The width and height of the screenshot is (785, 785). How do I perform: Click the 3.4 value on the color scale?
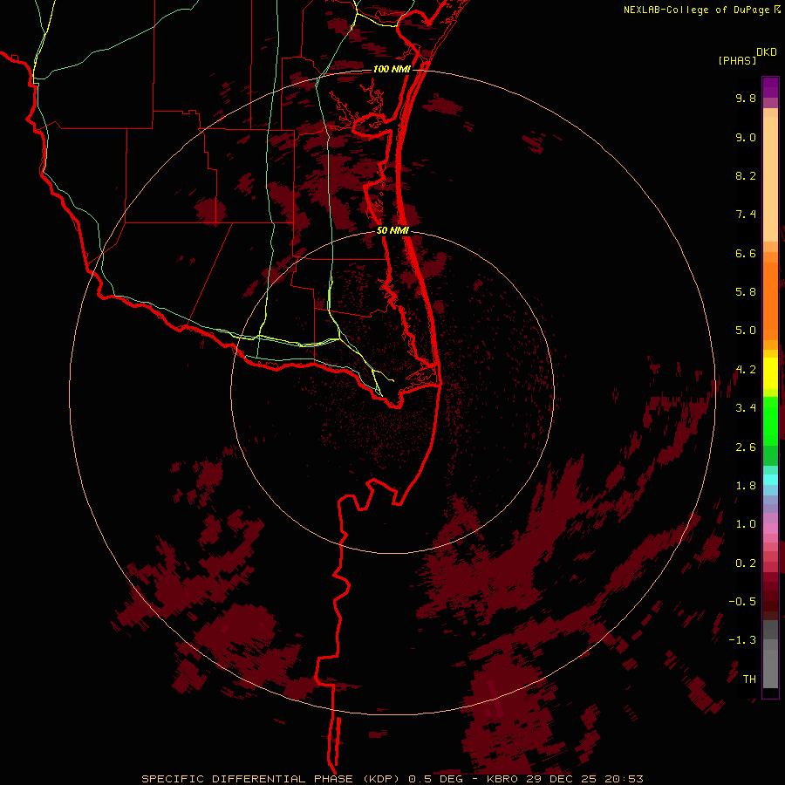(746, 408)
